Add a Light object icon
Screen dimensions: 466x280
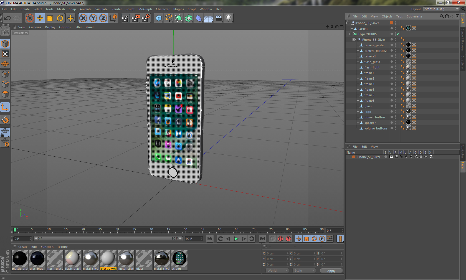point(229,18)
